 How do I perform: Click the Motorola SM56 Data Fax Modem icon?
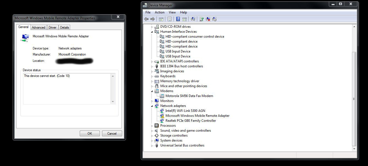coord(162,96)
